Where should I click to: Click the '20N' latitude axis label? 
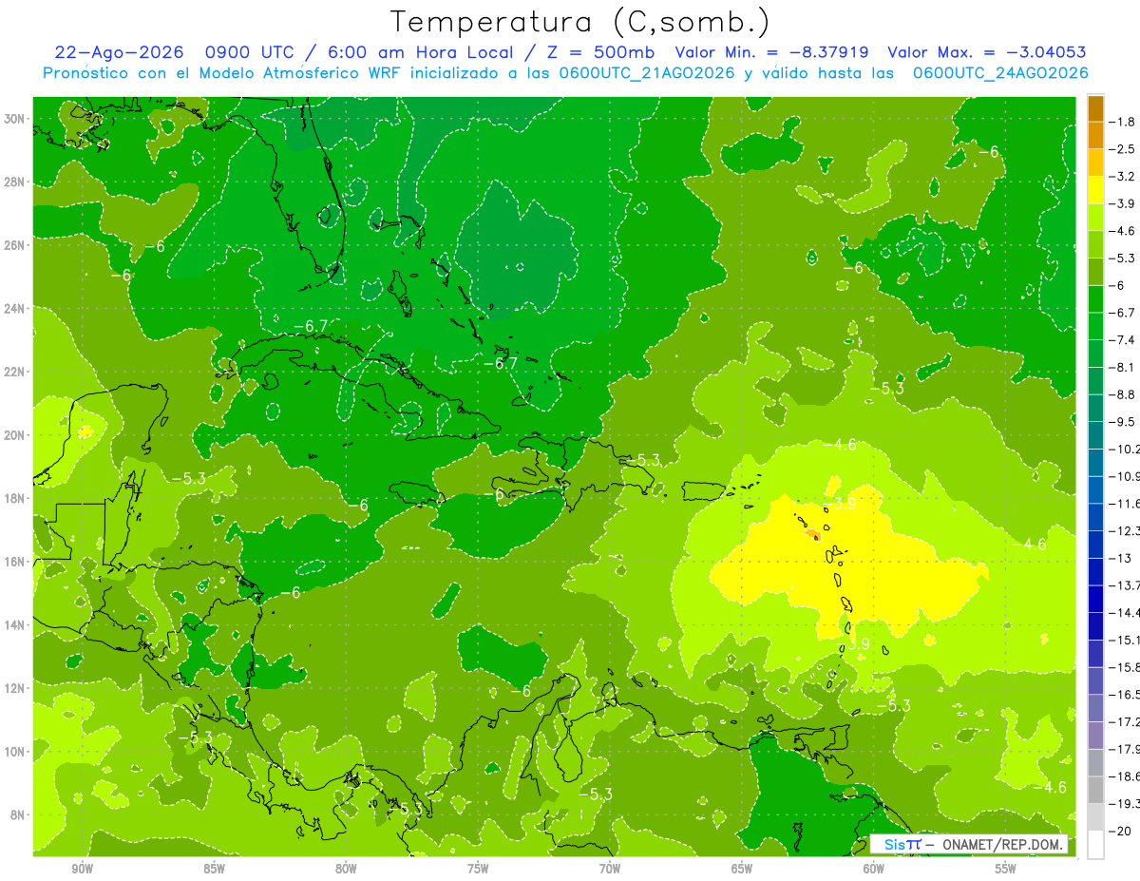[14, 435]
